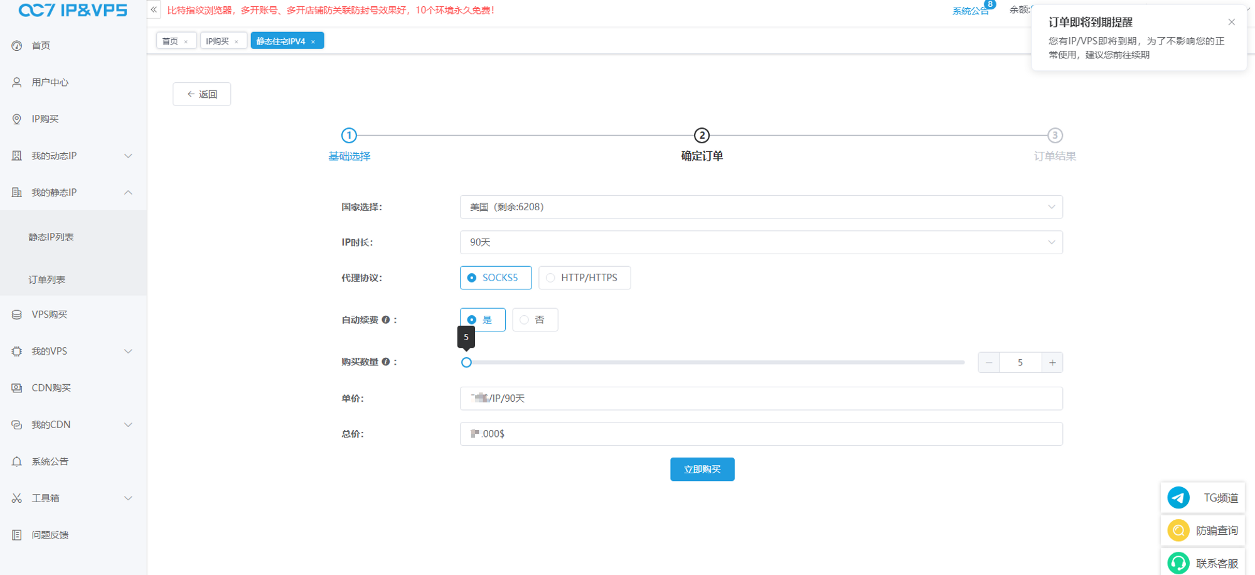
Task: Disable auto-renew by selecting 否
Action: coord(535,320)
